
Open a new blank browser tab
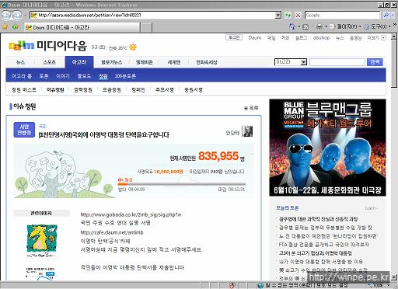click(x=146, y=27)
